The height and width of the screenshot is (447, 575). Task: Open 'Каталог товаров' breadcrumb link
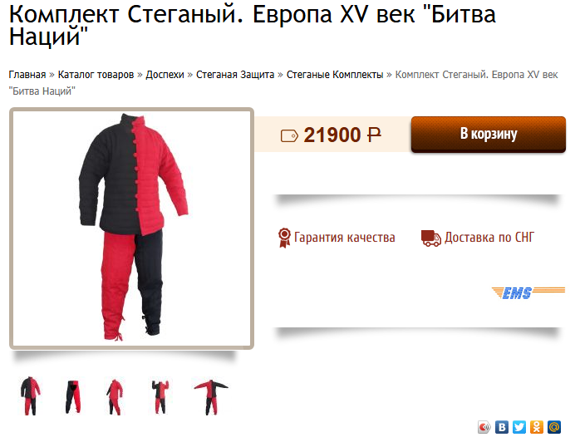coord(96,75)
